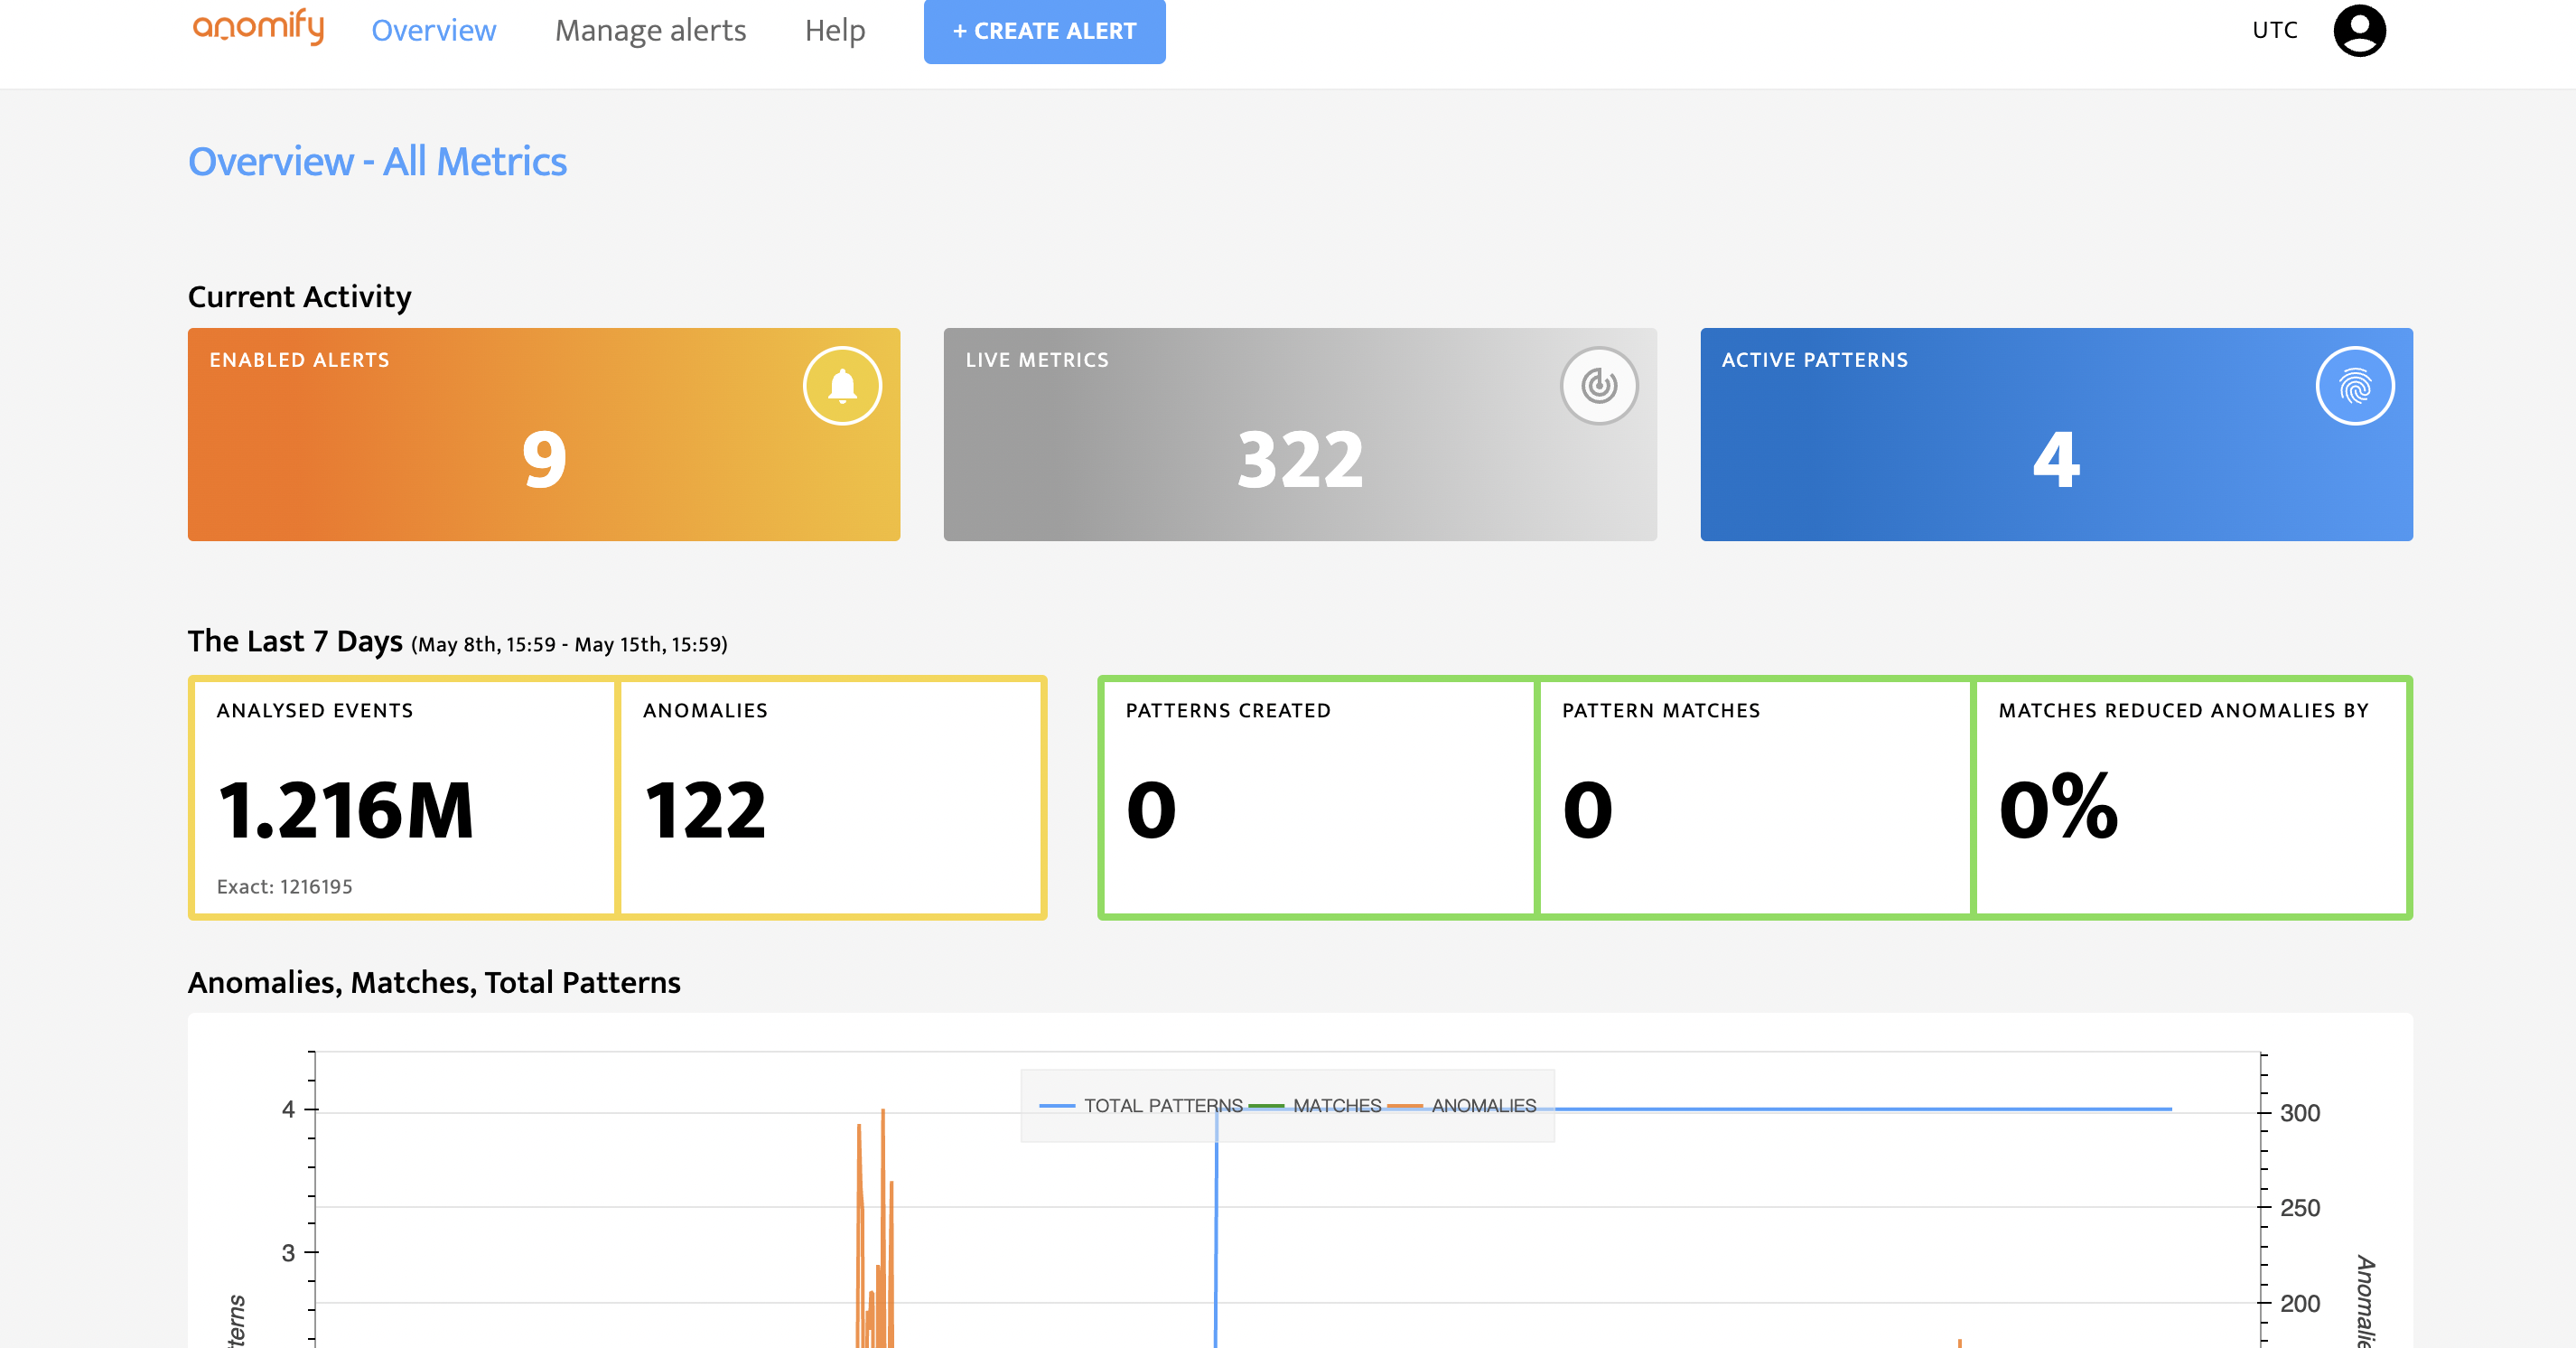Open the user profile avatar icon
The height and width of the screenshot is (1348, 2576).
pos(2359,30)
